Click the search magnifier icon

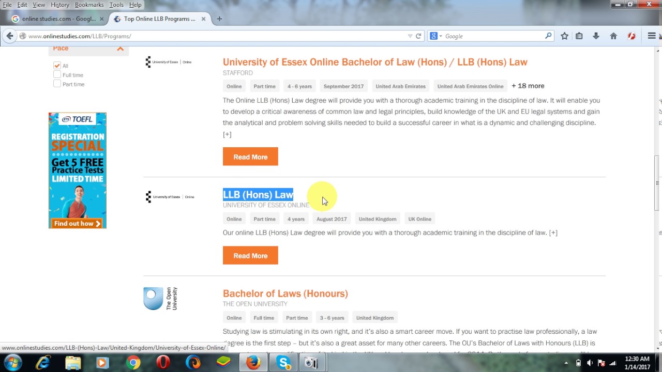(x=548, y=36)
